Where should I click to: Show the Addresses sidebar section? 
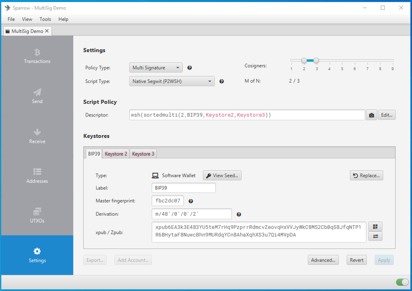coord(37,176)
